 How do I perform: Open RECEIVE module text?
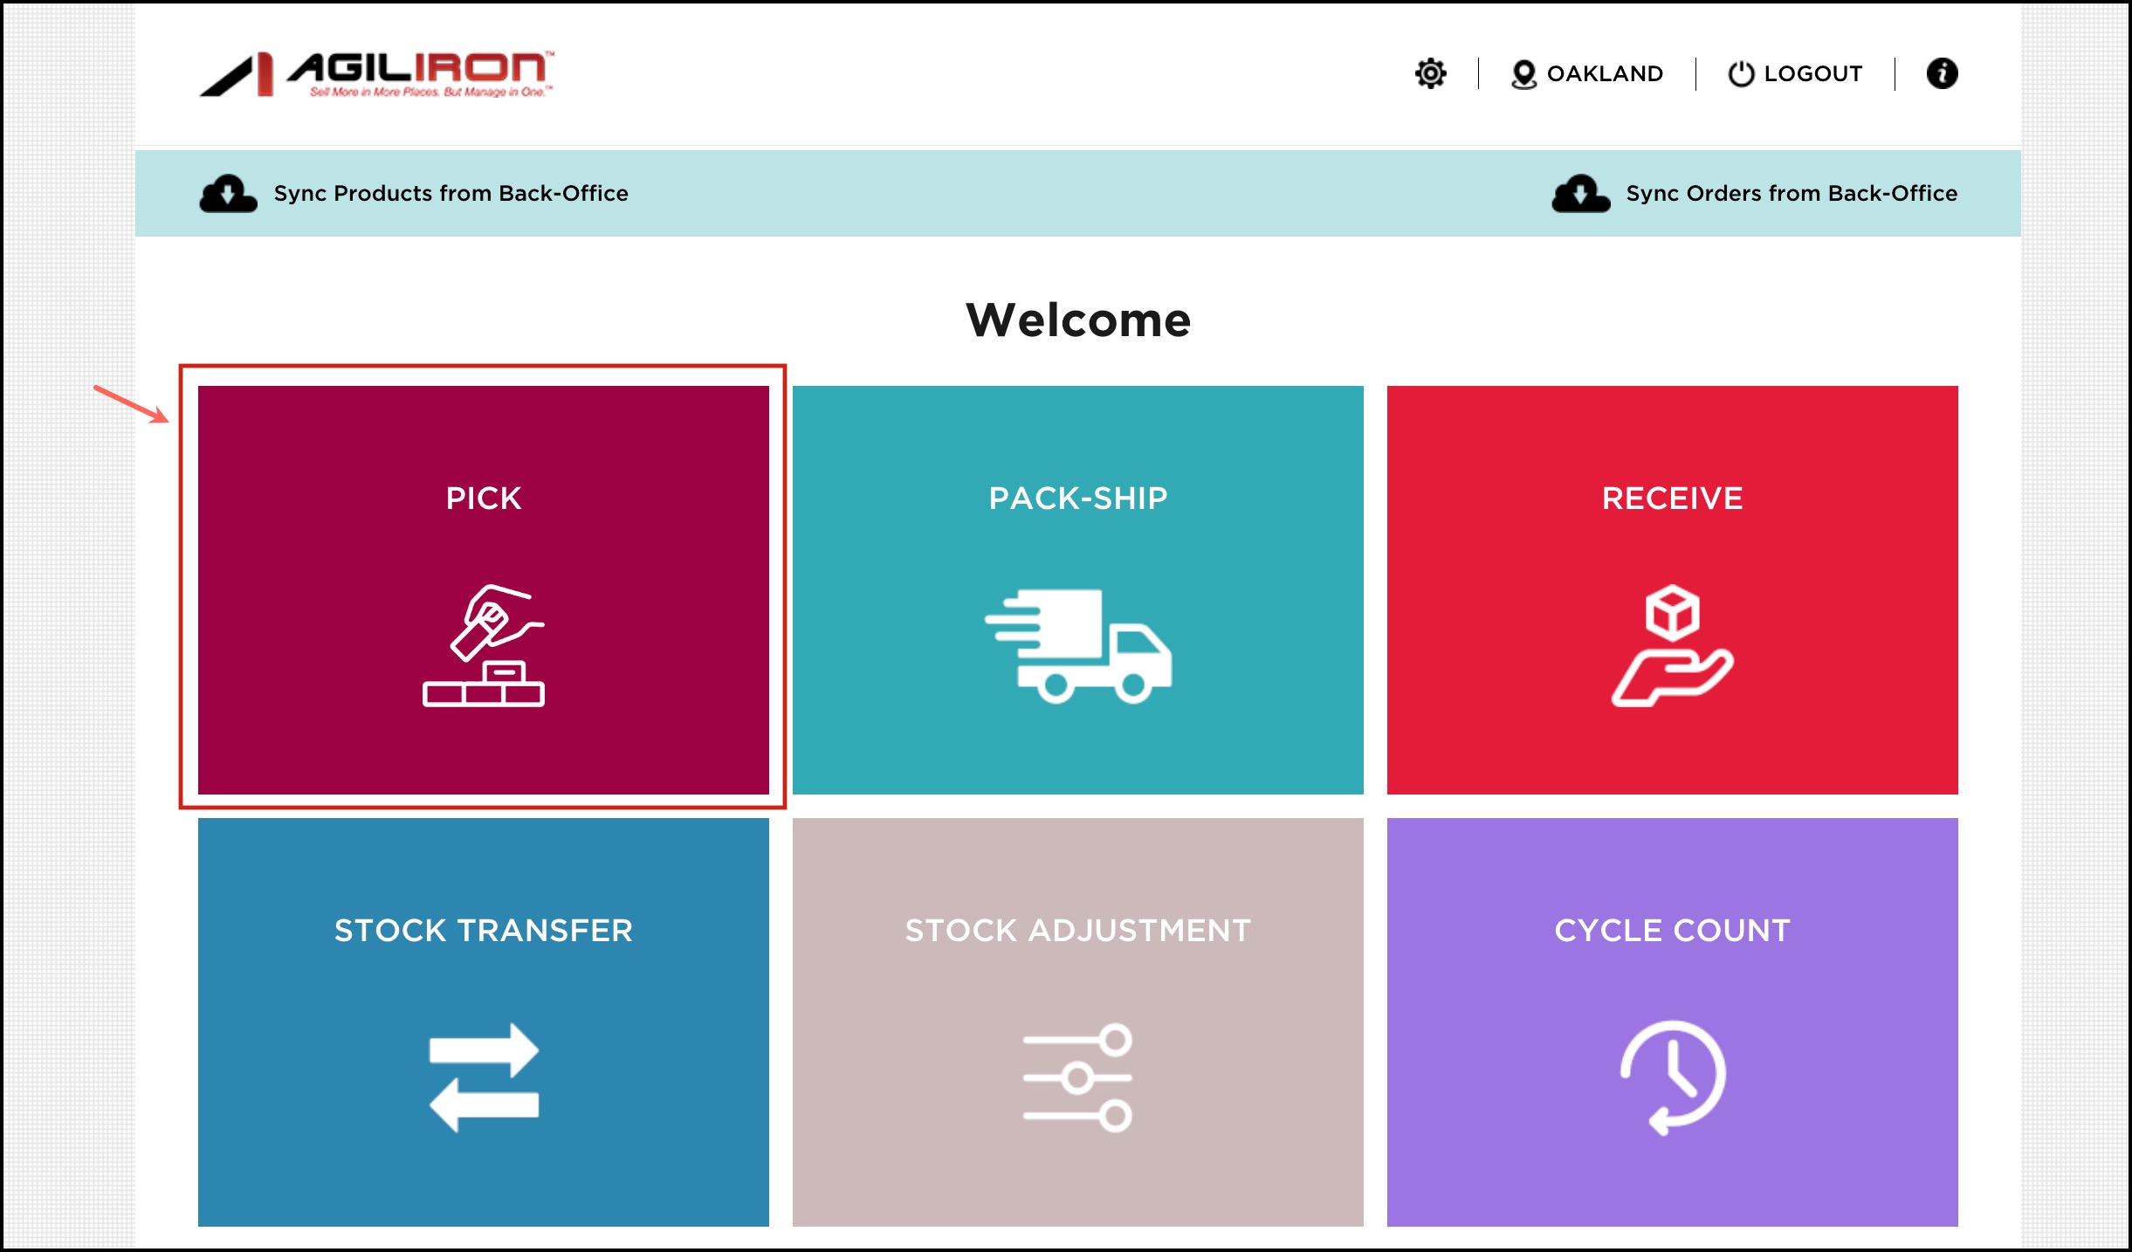(x=1672, y=499)
